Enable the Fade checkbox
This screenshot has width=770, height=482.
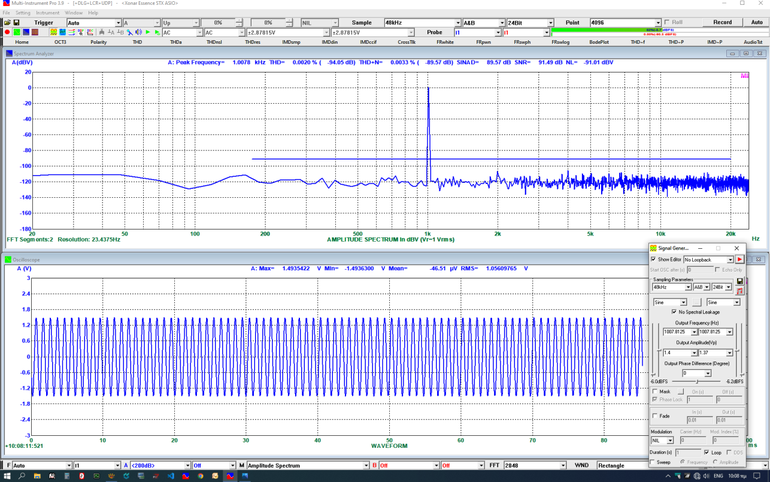(655, 416)
